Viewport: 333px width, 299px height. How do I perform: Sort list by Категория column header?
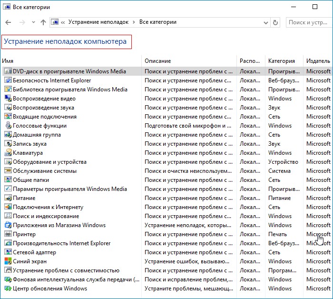281,61
